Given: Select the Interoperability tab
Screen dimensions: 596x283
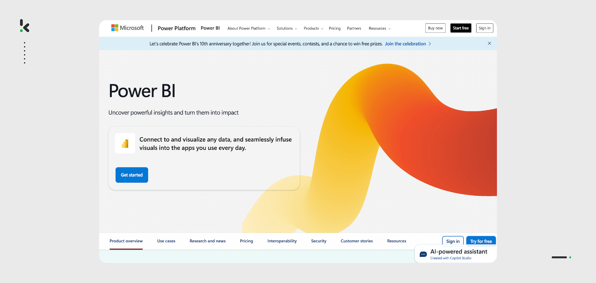Looking at the screenshot, I should click(x=282, y=241).
